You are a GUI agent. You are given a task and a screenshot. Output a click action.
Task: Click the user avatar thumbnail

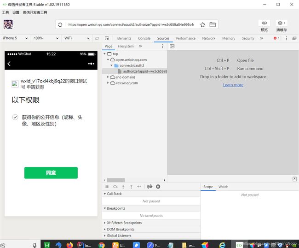[8, 24]
